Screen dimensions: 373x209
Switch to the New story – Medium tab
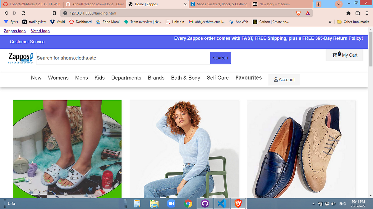coord(281,4)
